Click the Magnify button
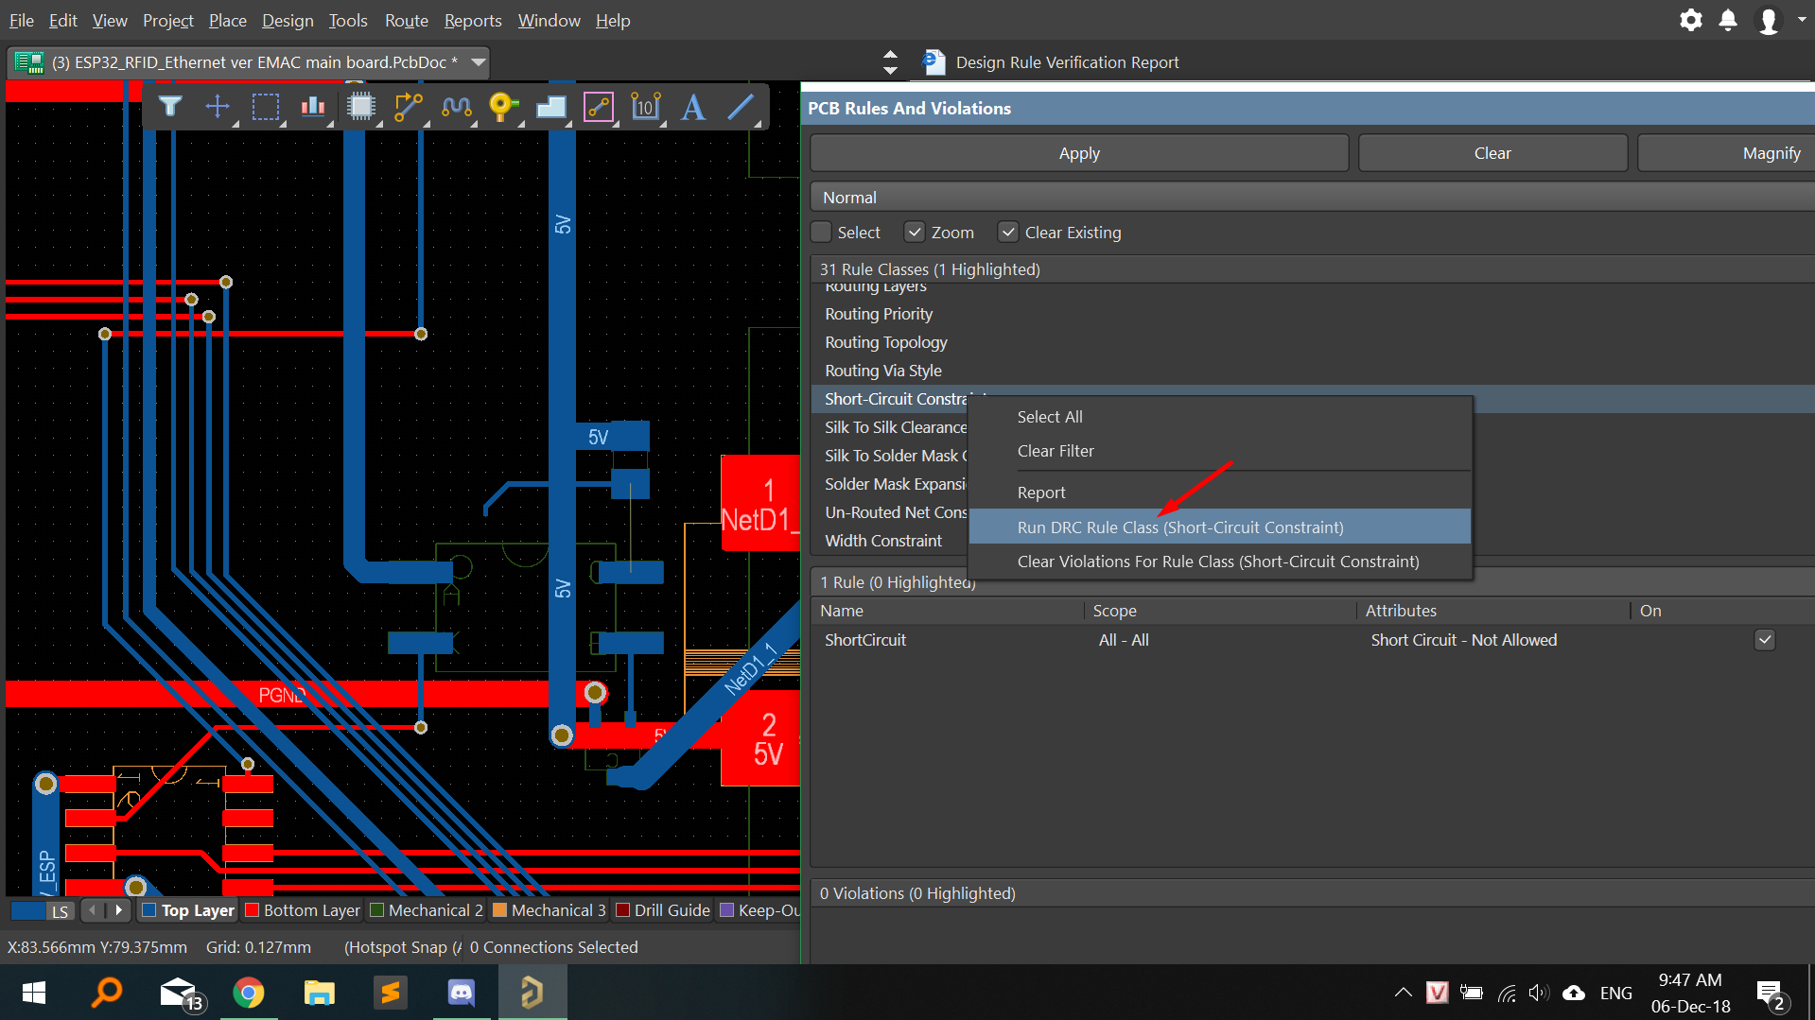This screenshot has height=1020, width=1815. pos(1727,153)
